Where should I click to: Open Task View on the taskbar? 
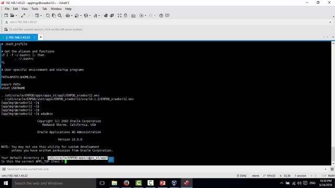pyautogui.click(x=102, y=183)
